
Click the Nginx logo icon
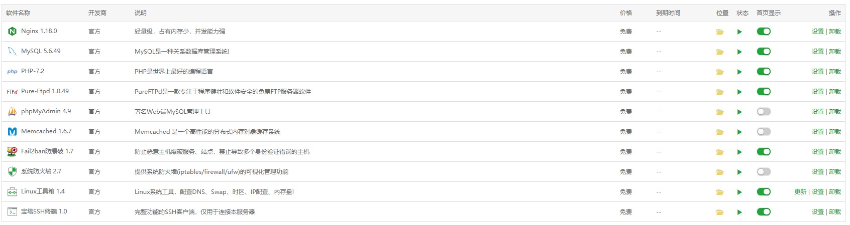pos(12,32)
